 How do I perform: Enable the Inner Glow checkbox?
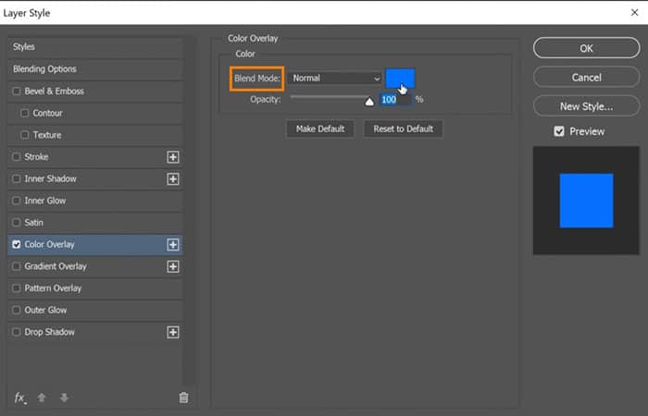(17, 201)
